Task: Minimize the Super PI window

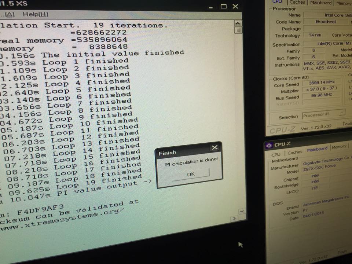Action: (210, 7)
